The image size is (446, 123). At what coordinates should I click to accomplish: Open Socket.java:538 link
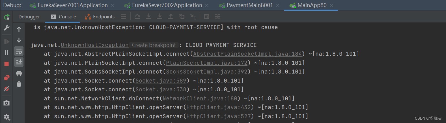point(161,90)
